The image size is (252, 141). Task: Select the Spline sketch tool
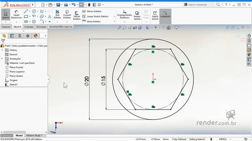[41, 11]
